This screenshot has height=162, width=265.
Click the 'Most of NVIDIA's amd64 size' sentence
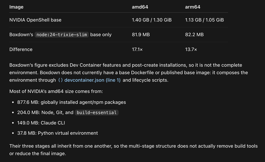(x=56, y=91)
